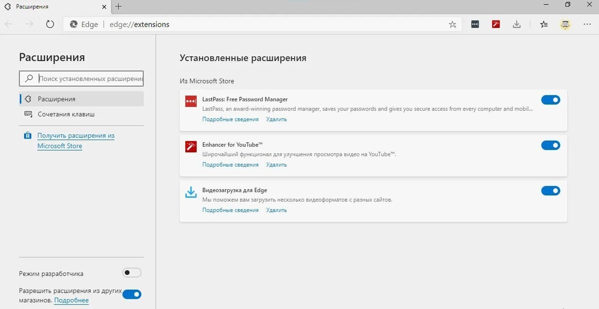
Task: Open the Подробнее link about other stores
Action: [71, 300]
